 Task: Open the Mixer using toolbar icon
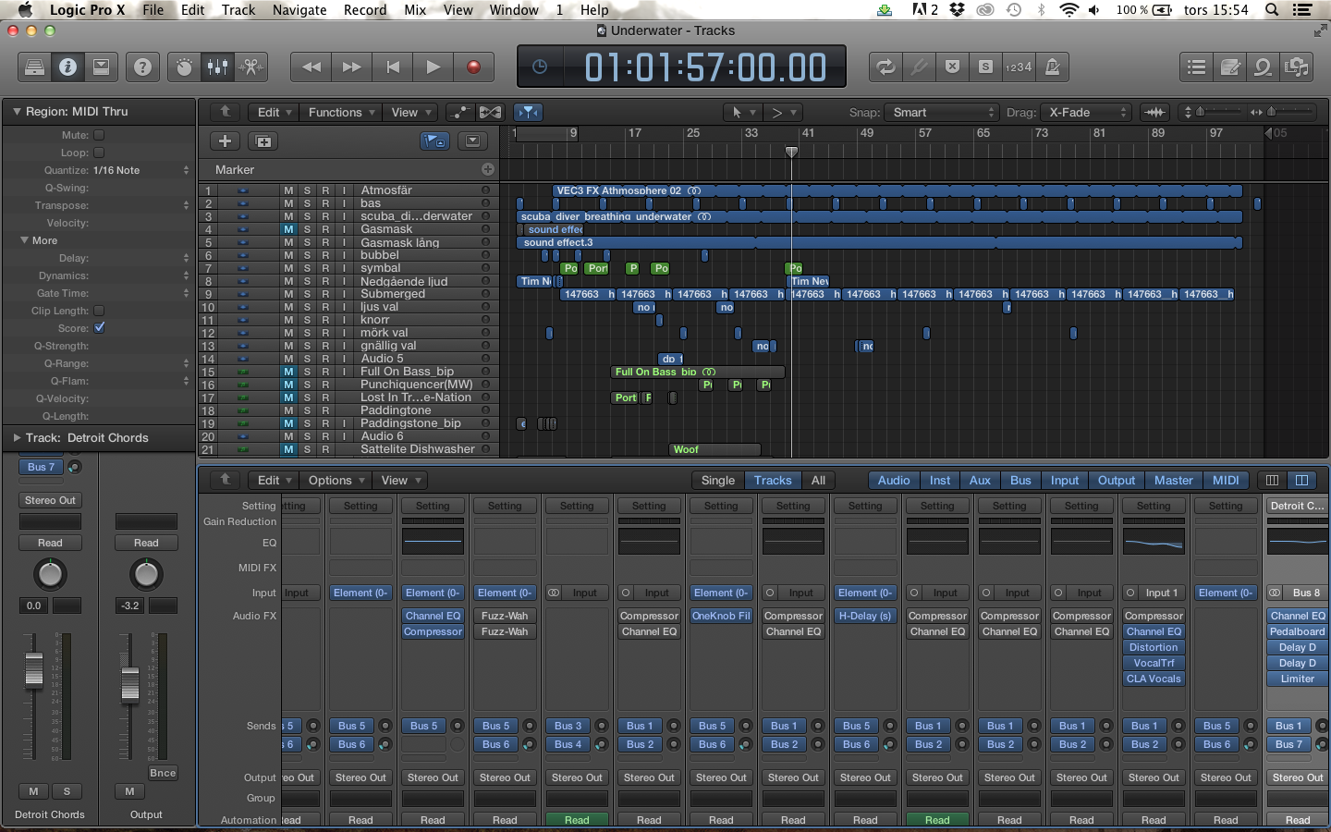point(217,67)
